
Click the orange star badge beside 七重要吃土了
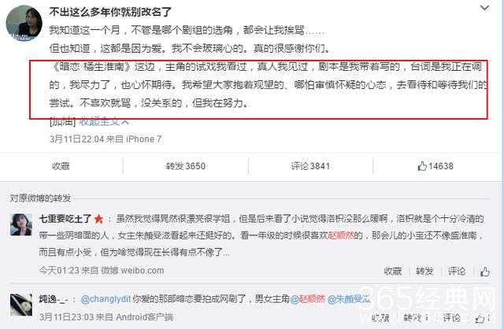[98, 220]
